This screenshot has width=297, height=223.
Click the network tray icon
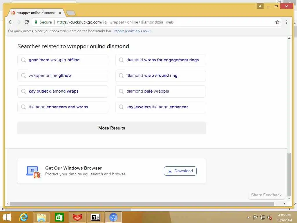262,217
